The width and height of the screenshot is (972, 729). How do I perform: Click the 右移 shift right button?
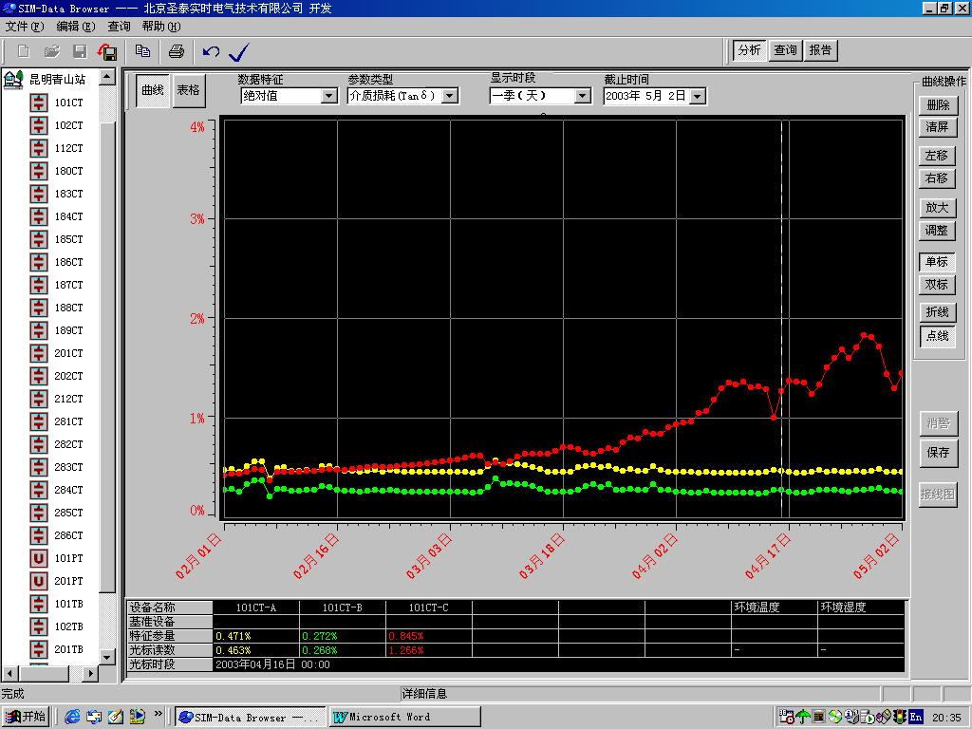click(x=937, y=178)
